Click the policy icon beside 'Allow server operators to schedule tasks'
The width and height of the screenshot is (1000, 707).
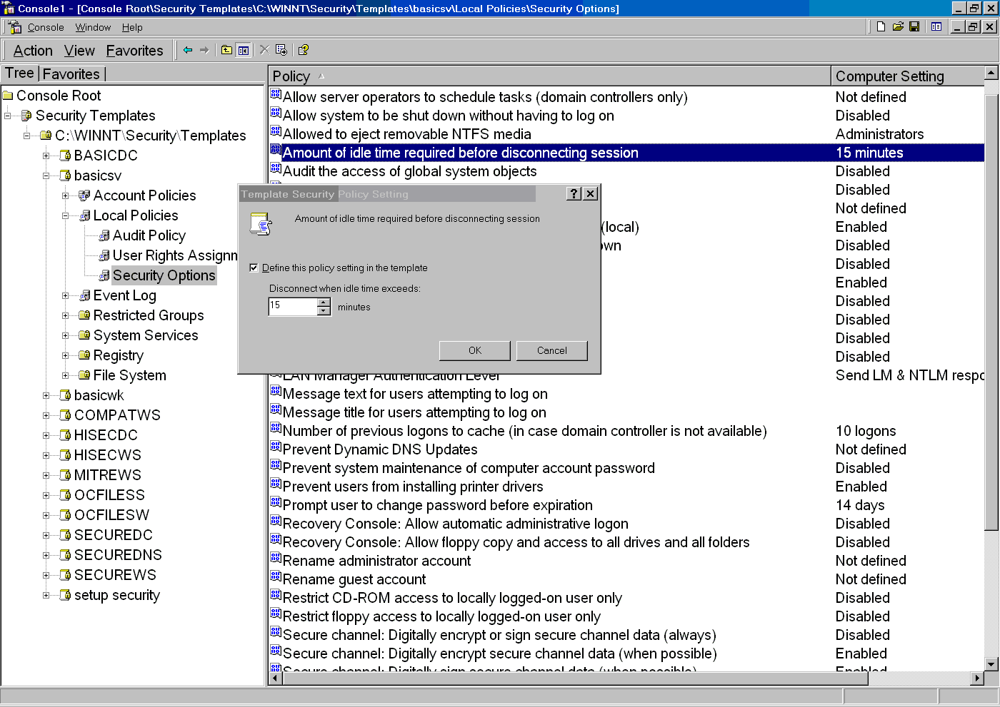click(x=276, y=95)
